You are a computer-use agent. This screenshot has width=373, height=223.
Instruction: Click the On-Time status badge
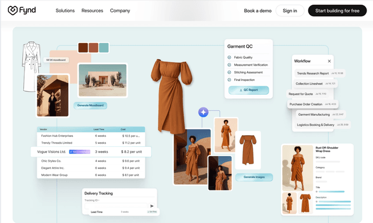click(152, 211)
